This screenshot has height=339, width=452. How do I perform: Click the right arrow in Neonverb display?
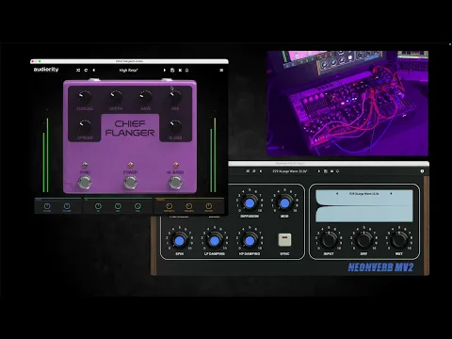[391, 194]
